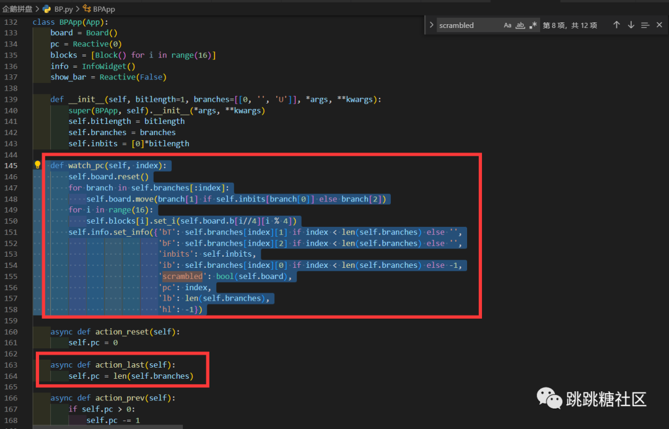Go to next search match arrow
This screenshot has width=669, height=429.
[631, 25]
